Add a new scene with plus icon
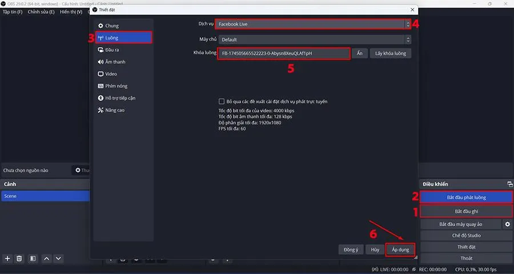The image size is (514, 274). click(7, 259)
